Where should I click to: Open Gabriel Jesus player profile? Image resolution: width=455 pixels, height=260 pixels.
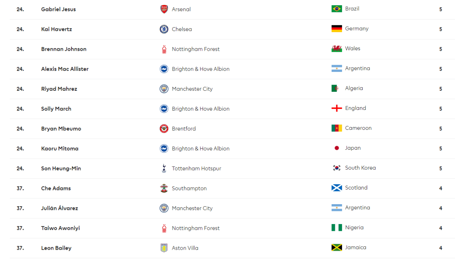(58, 9)
